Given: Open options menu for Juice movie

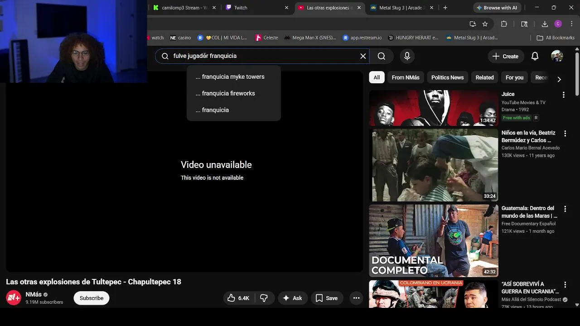Looking at the screenshot, I should click(x=564, y=95).
